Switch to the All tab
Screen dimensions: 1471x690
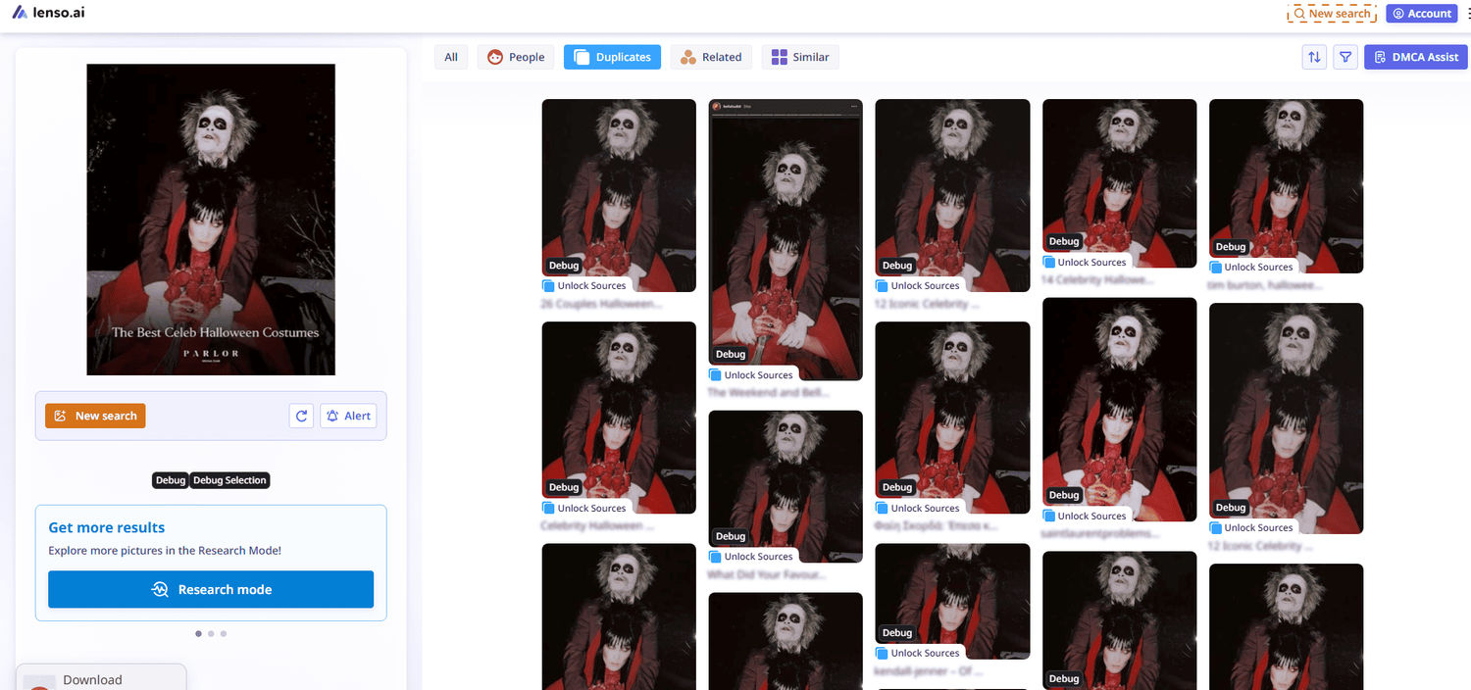(451, 57)
